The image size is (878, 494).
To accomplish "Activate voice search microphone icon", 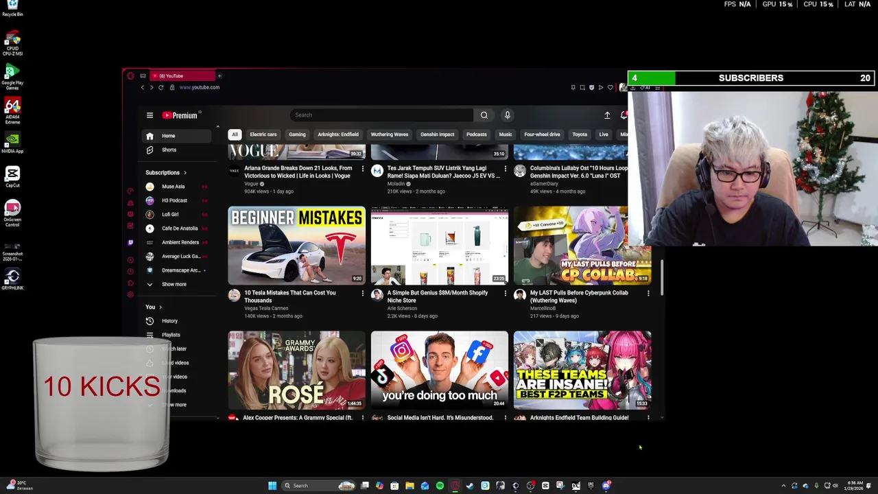I will [508, 115].
